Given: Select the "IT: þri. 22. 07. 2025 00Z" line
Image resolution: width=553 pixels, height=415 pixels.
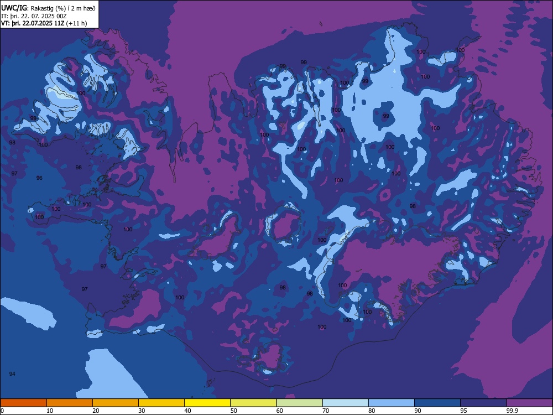Looking at the screenshot, I should [x=34, y=16].
